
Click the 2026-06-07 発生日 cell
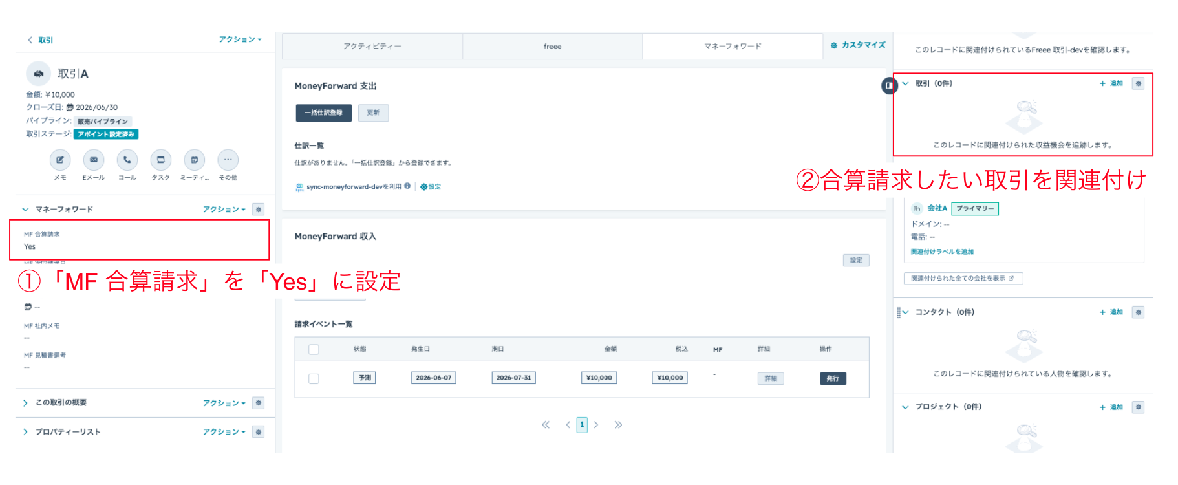tap(434, 378)
